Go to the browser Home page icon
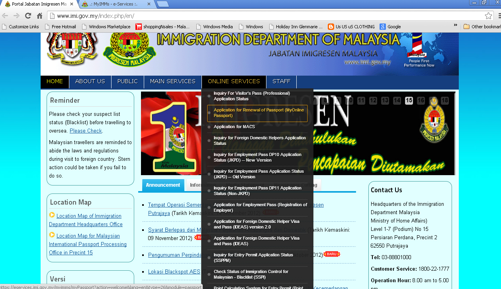 coord(39,16)
